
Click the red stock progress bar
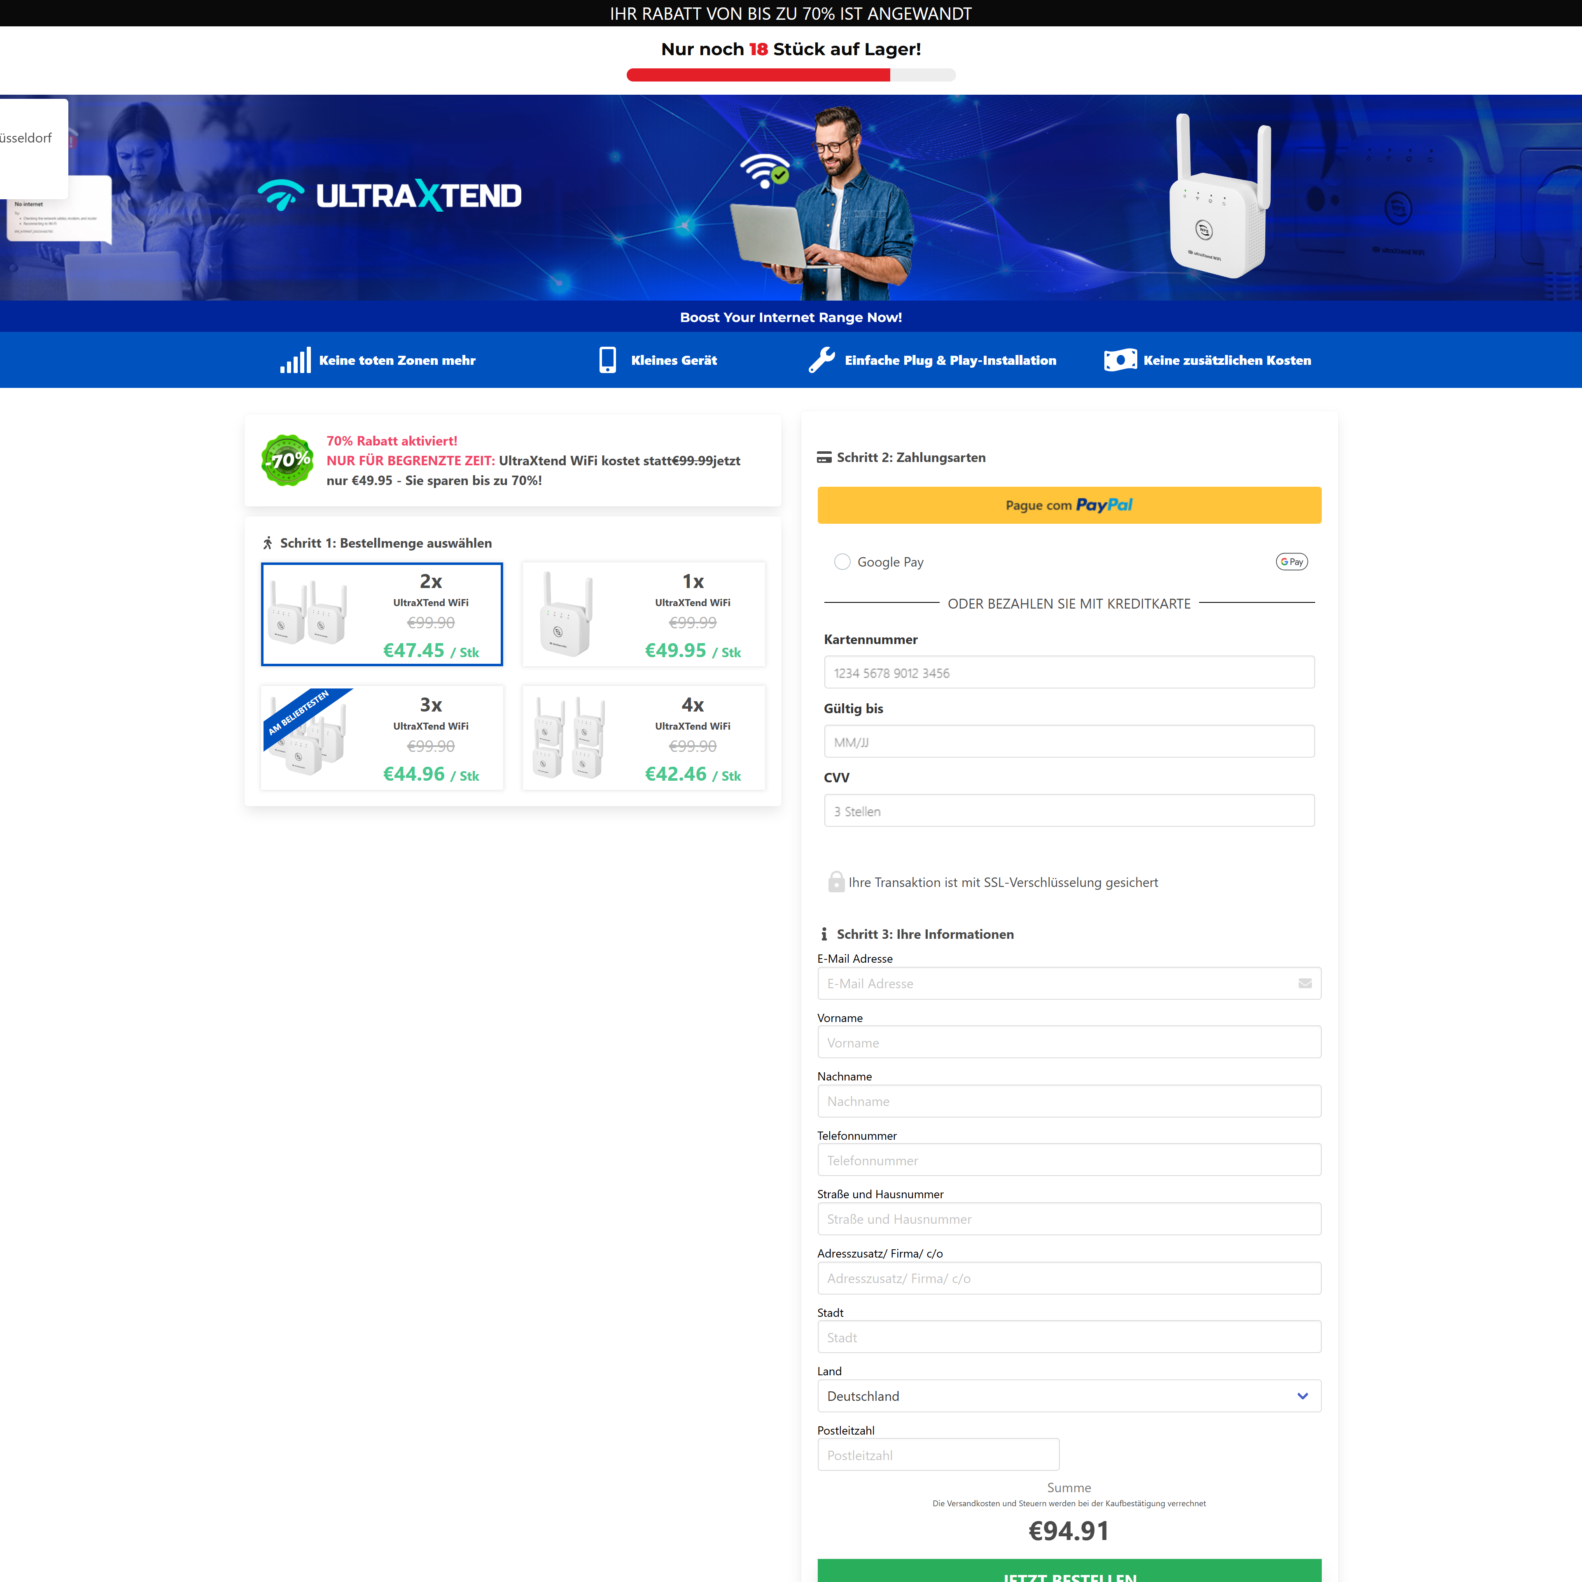(x=758, y=75)
